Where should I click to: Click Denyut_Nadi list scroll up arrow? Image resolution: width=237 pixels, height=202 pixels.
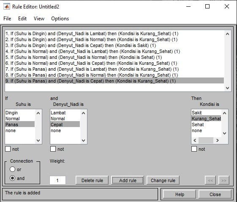(x=83, y=113)
